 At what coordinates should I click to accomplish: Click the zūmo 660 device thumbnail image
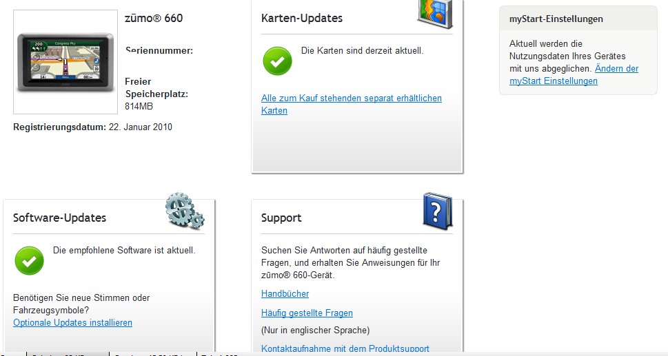[x=65, y=62]
